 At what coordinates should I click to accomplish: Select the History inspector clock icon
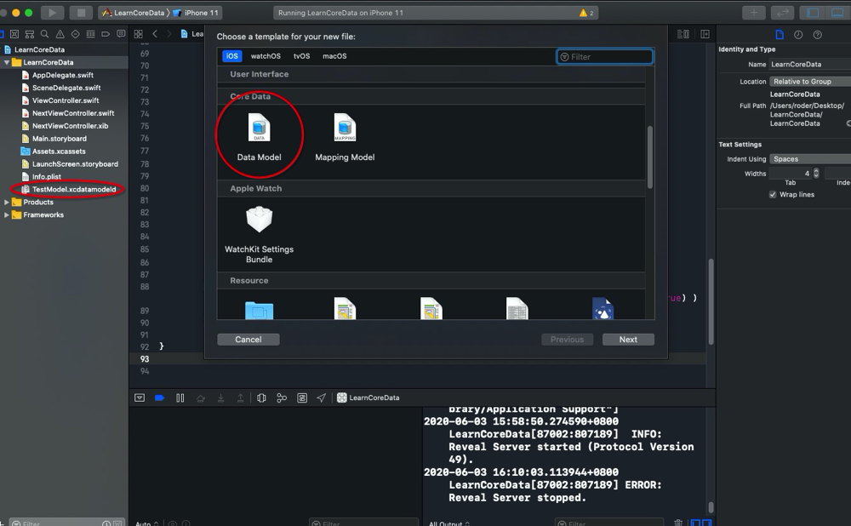(x=798, y=35)
